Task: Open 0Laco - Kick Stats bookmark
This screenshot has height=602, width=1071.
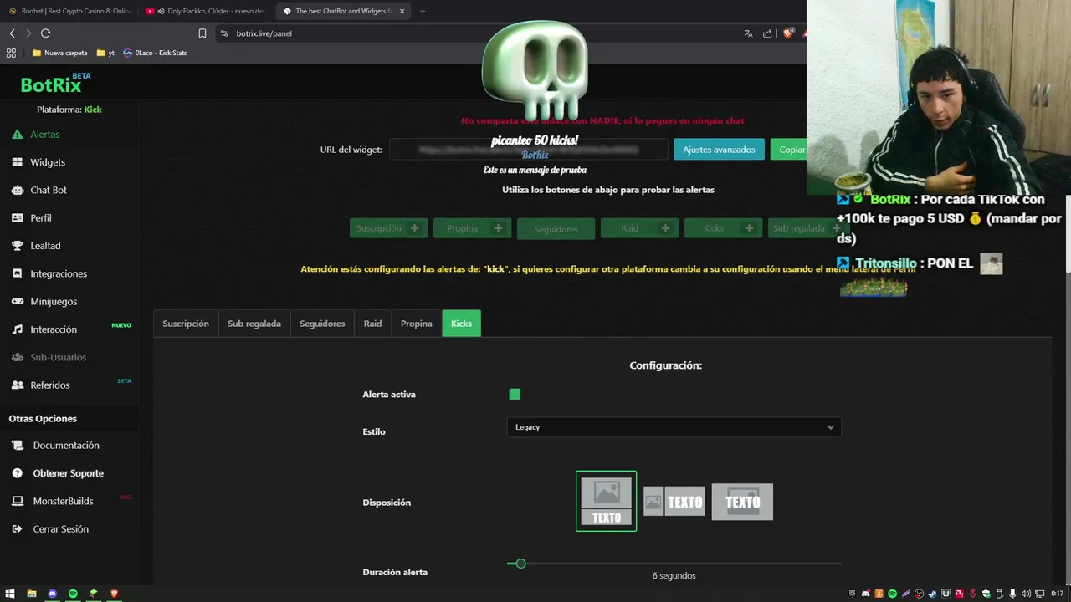Action: click(155, 53)
